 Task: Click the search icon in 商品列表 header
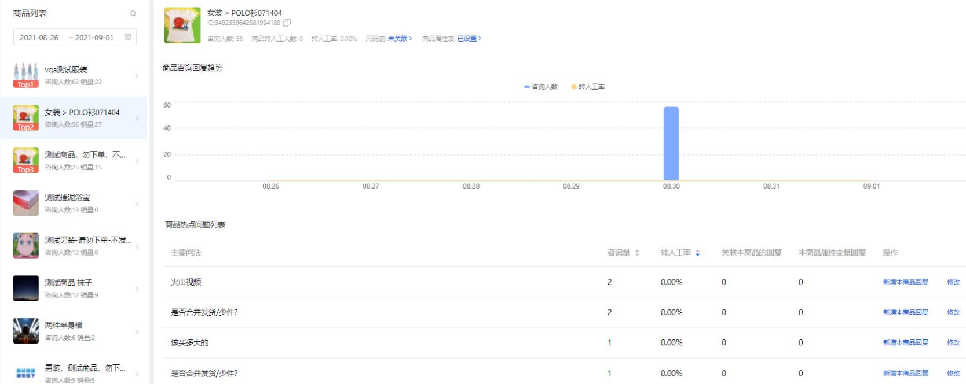133,13
